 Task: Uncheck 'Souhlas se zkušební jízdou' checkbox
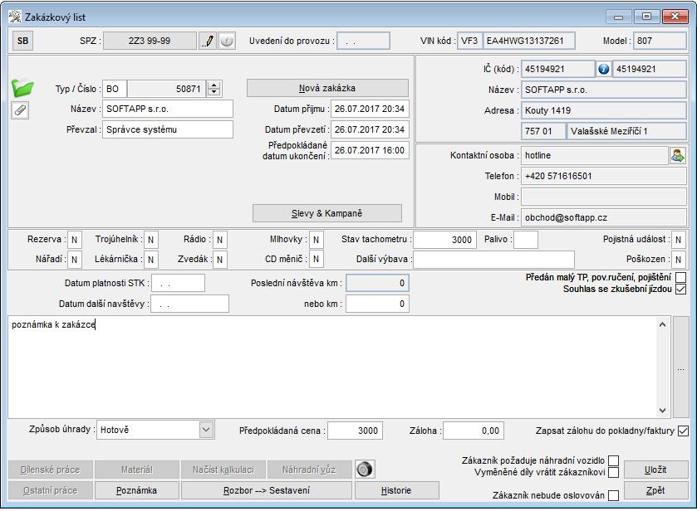[680, 289]
